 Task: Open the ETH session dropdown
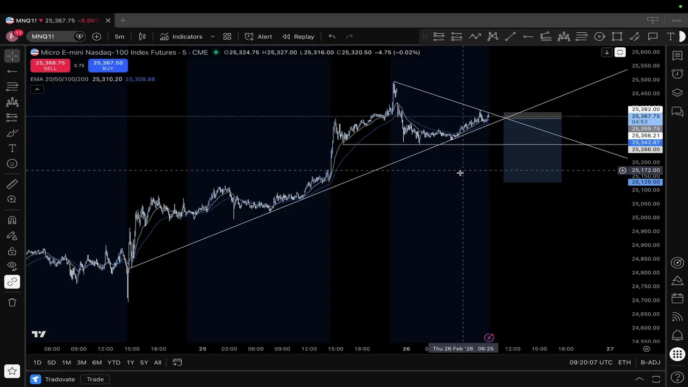coord(624,362)
